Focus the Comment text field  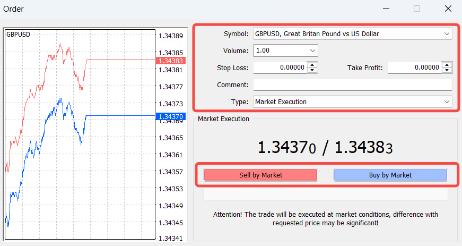pos(352,84)
